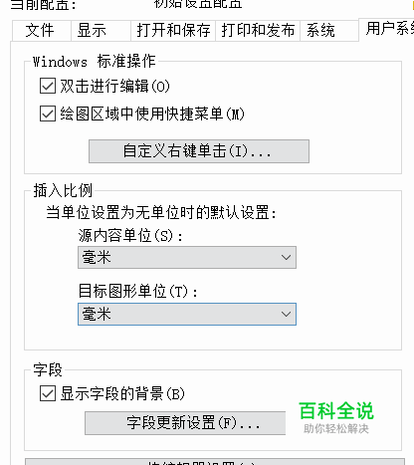Uncheck 显示字段的背景 checkbox

[x=48, y=394]
